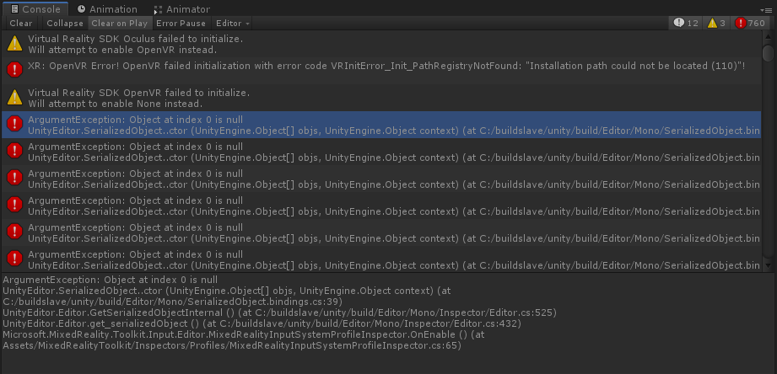Toggle the Collapse option
Screen dimensions: 777x374
coord(65,24)
